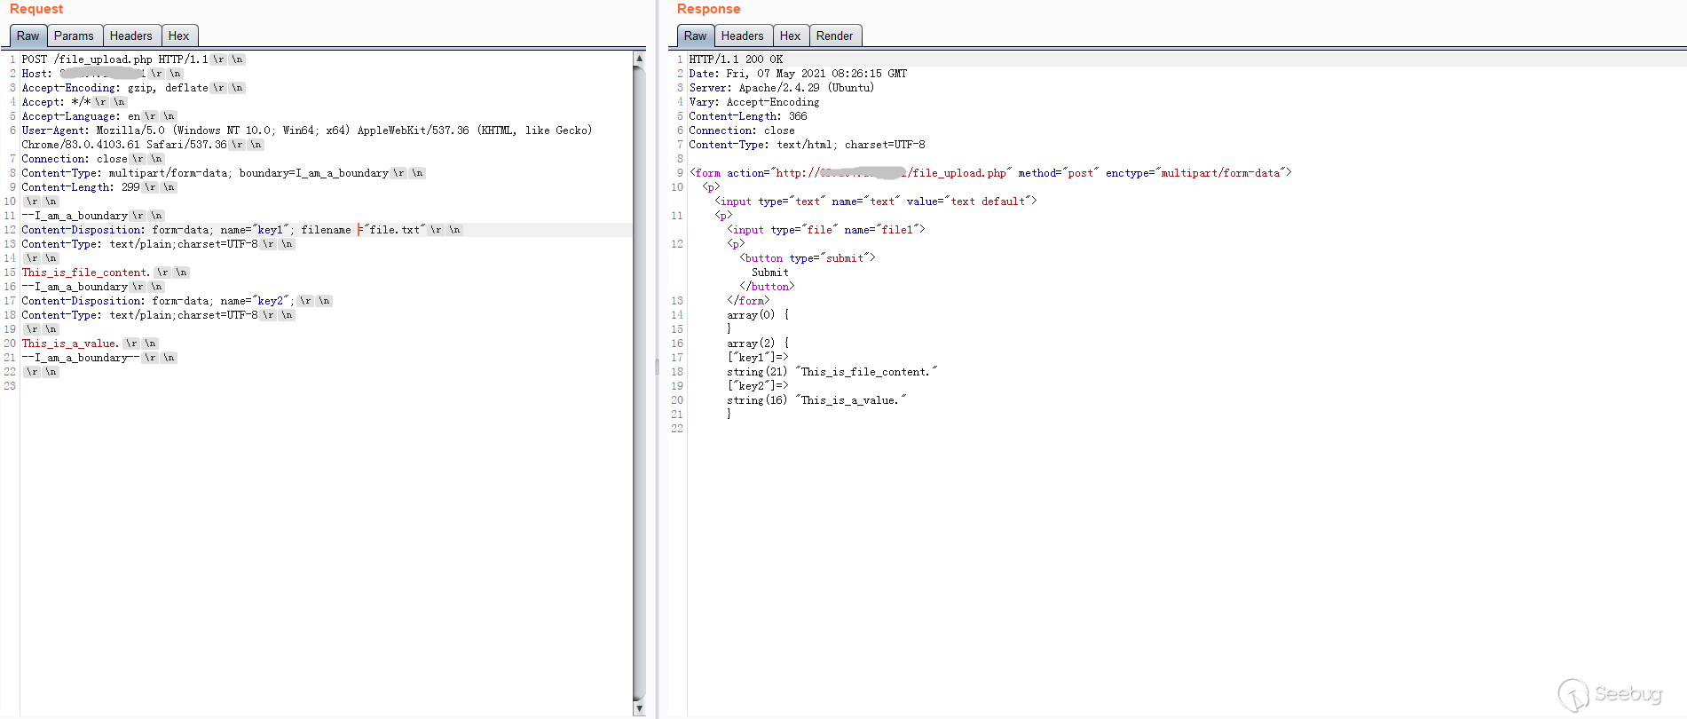Image resolution: width=1687 pixels, height=719 pixels.
Task: Select the Request Raw tab
Action: coord(28,36)
